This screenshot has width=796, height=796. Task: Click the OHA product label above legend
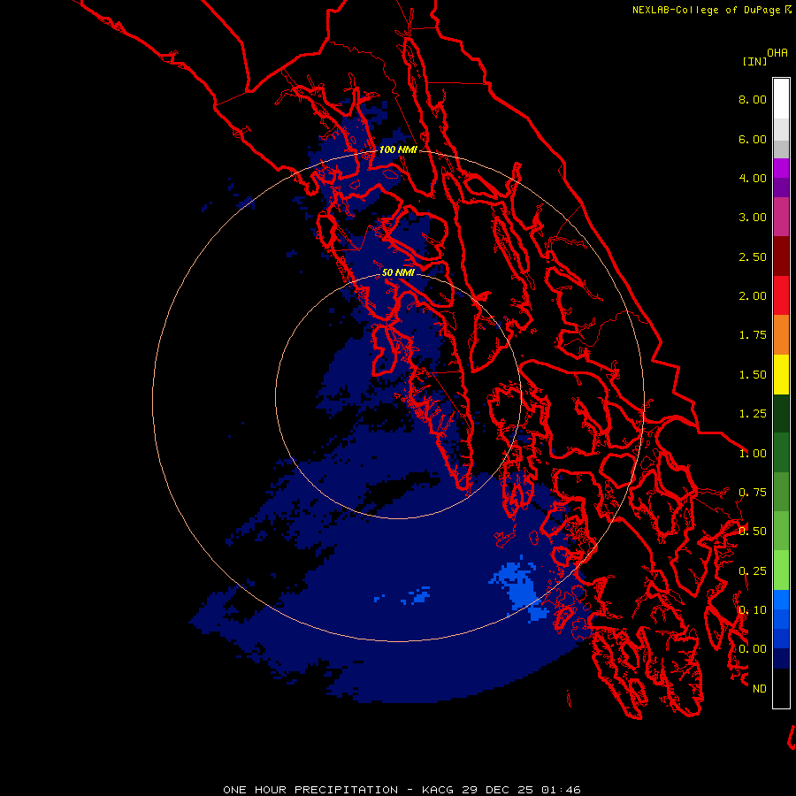click(777, 52)
